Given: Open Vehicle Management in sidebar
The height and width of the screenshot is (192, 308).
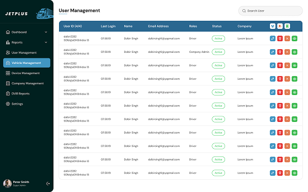Looking at the screenshot, I should (26, 62).
